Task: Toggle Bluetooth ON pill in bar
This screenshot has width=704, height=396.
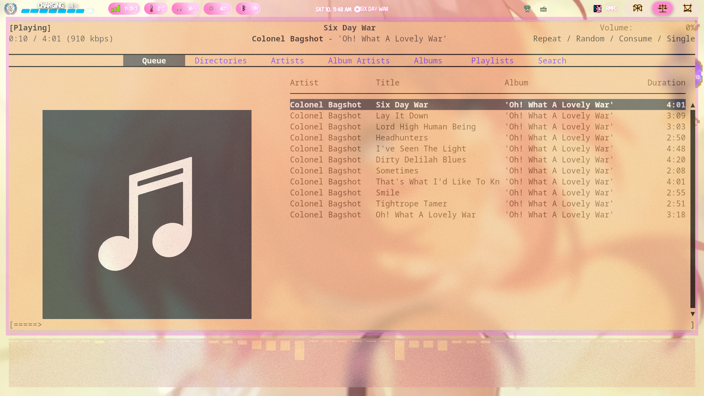Action: pos(248,8)
